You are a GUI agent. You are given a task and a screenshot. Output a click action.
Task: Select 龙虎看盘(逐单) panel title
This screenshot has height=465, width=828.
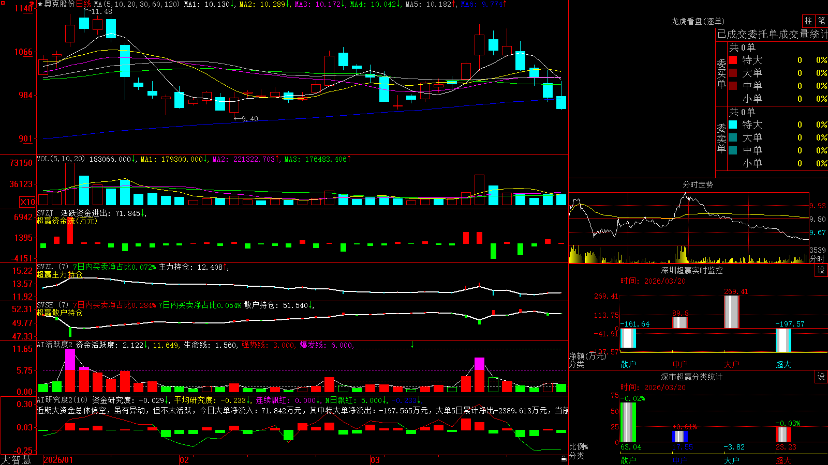point(698,21)
